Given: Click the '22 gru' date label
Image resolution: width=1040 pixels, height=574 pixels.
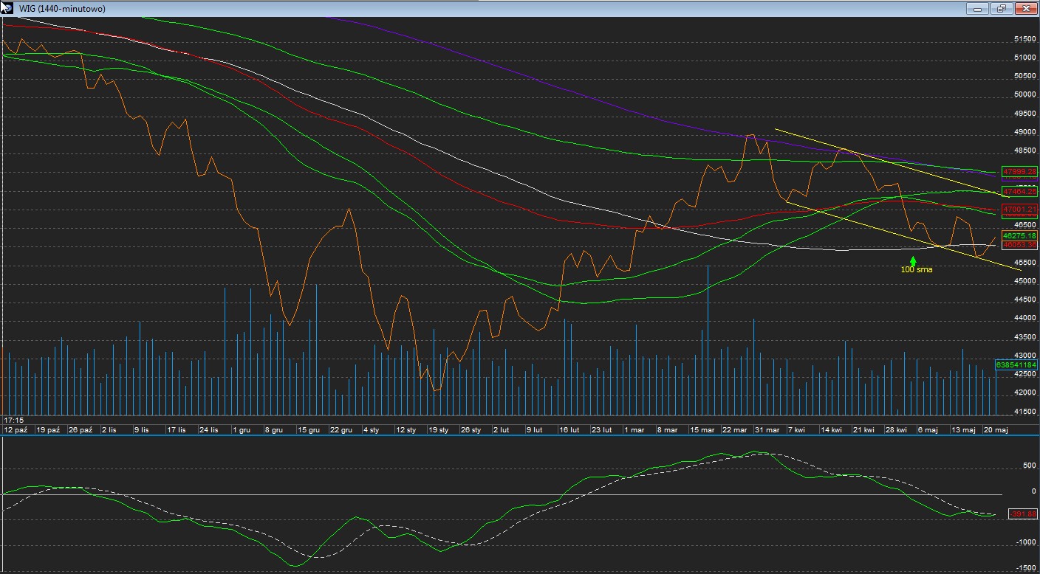Looking at the screenshot, I should pos(341,429).
